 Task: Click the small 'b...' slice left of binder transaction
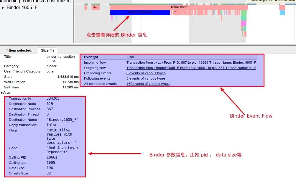[x=95, y=6]
